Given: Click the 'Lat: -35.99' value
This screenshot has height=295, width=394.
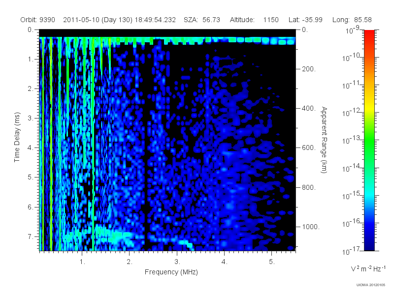Looking at the screenshot, I should (x=305, y=20).
